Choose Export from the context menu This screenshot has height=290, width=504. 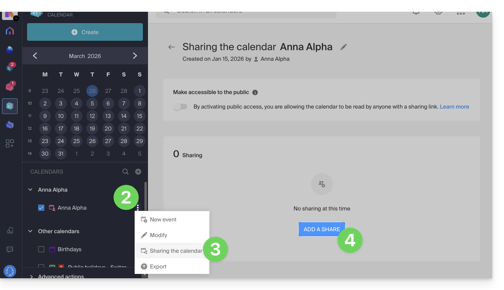[158, 266]
